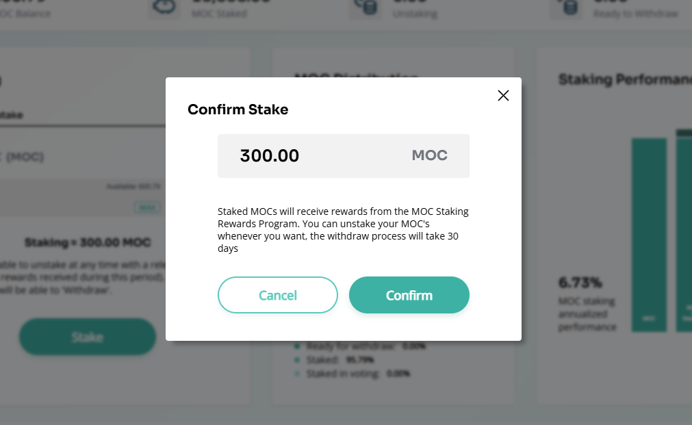Click the Ready for withdraw legend dot
Screen dimensions: 692x425
pyautogui.click(x=296, y=346)
